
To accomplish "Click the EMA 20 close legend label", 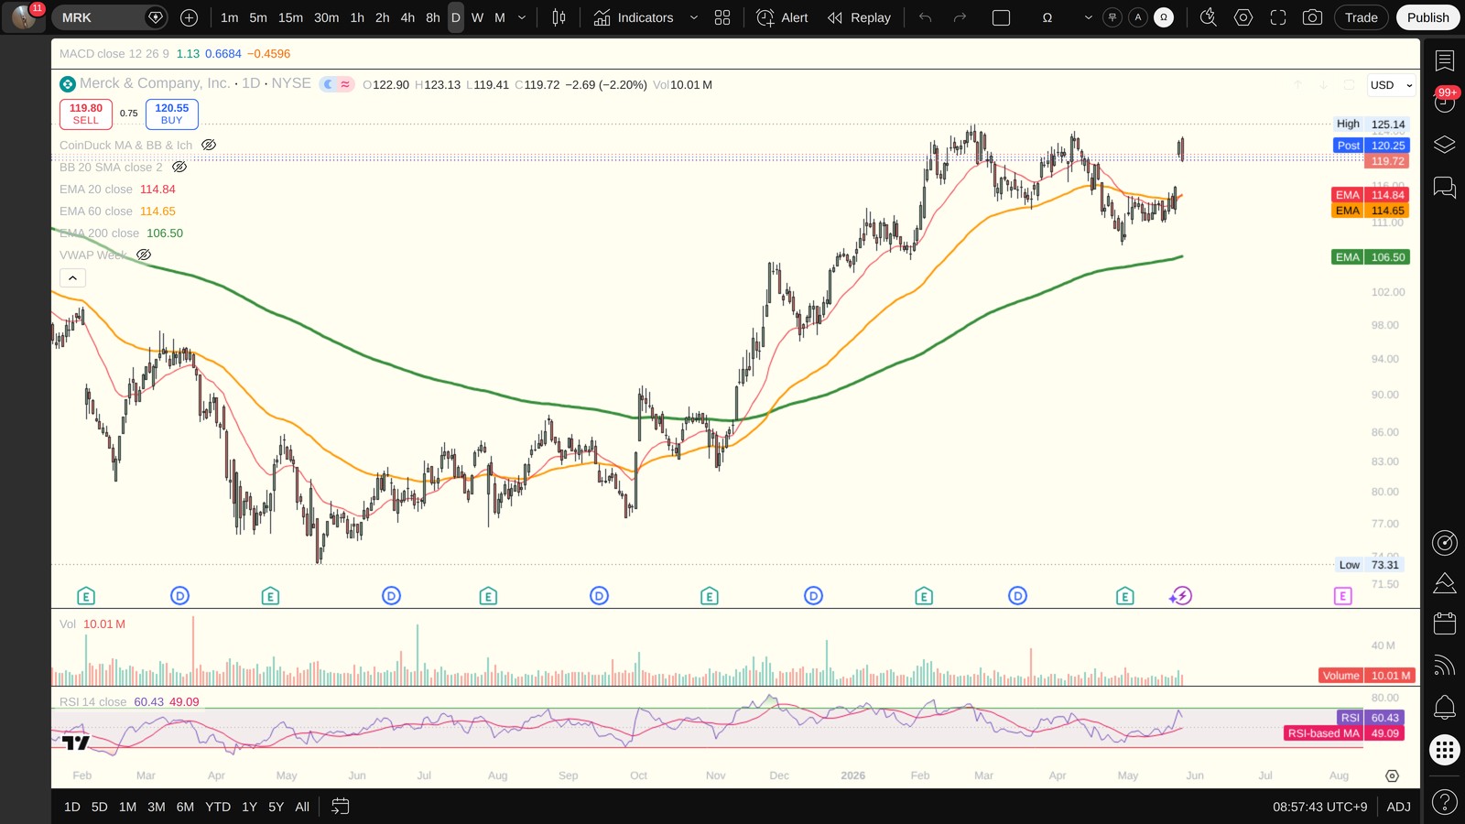I will click(96, 189).
